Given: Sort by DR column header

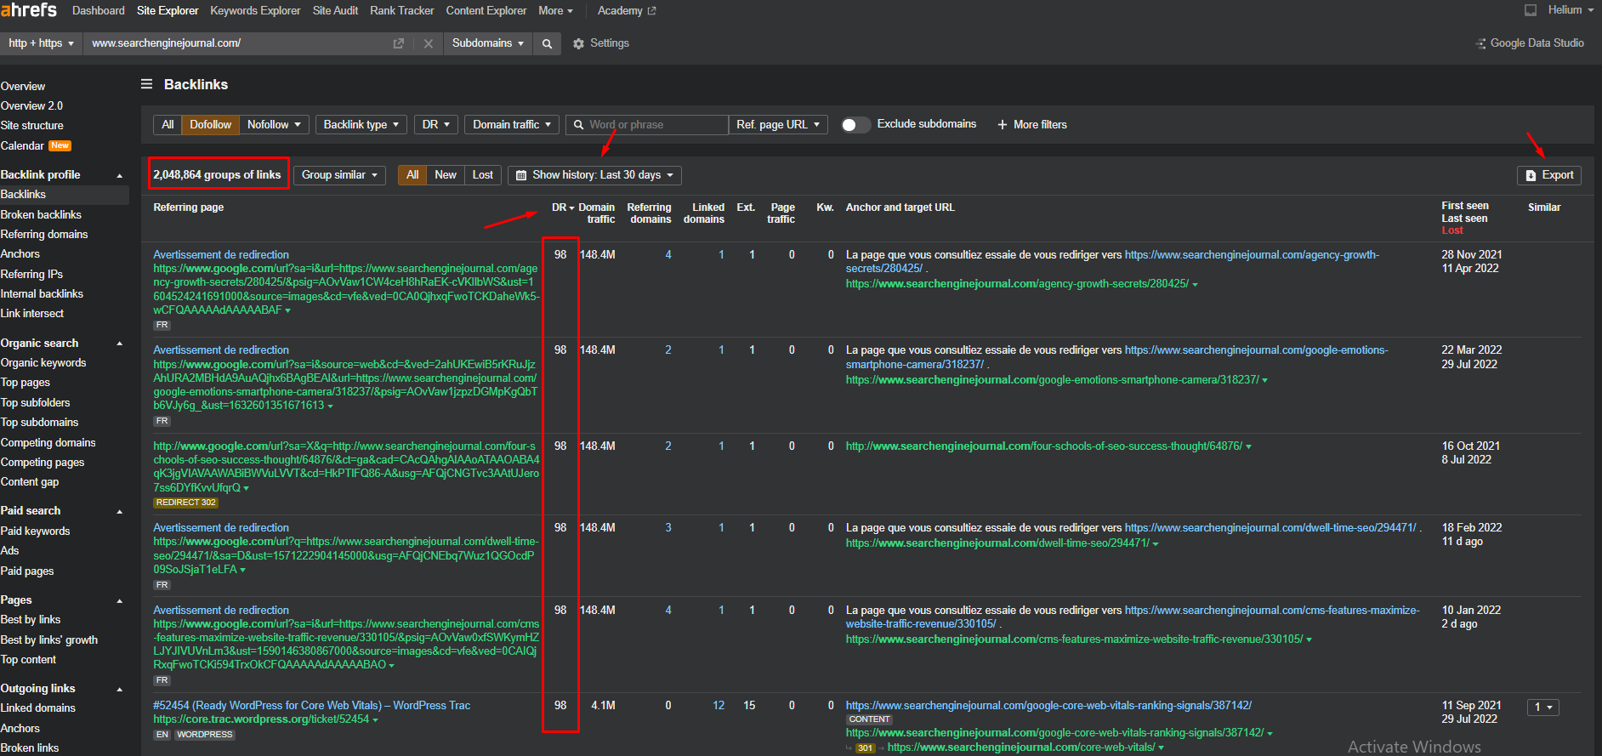Looking at the screenshot, I should pyautogui.click(x=563, y=207).
